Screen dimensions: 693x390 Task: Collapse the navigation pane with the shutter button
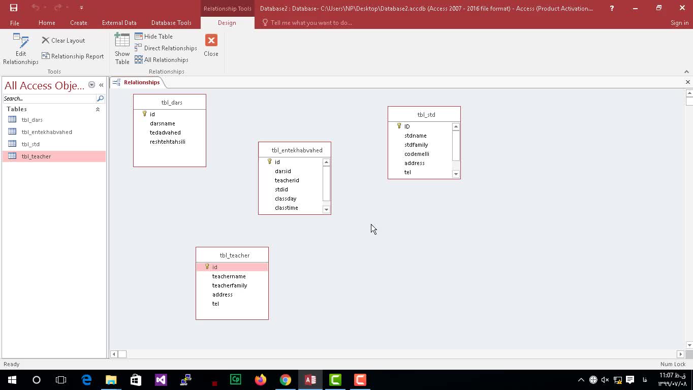pyautogui.click(x=101, y=85)
